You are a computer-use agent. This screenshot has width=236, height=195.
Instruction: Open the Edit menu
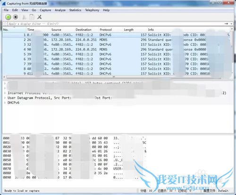click(15, 10)
